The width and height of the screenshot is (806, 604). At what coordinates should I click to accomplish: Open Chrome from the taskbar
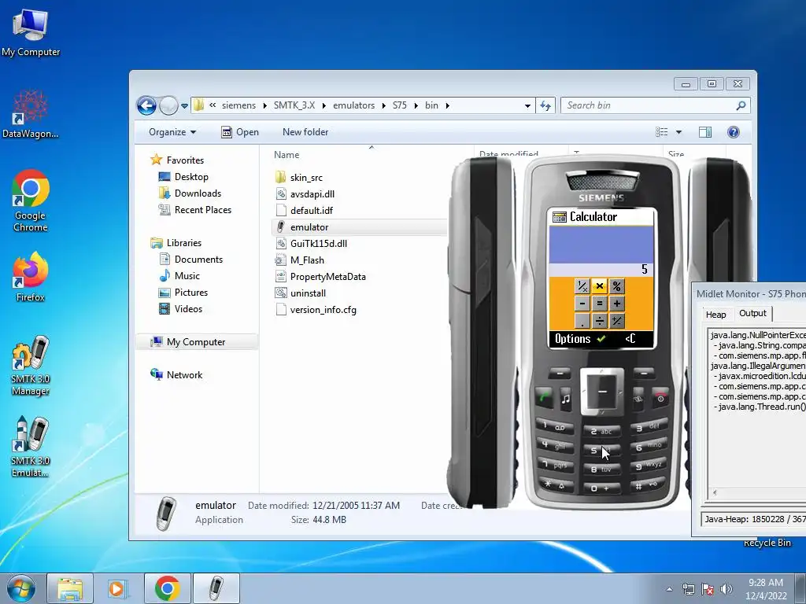pyautogui.click(x=167, y=588)
